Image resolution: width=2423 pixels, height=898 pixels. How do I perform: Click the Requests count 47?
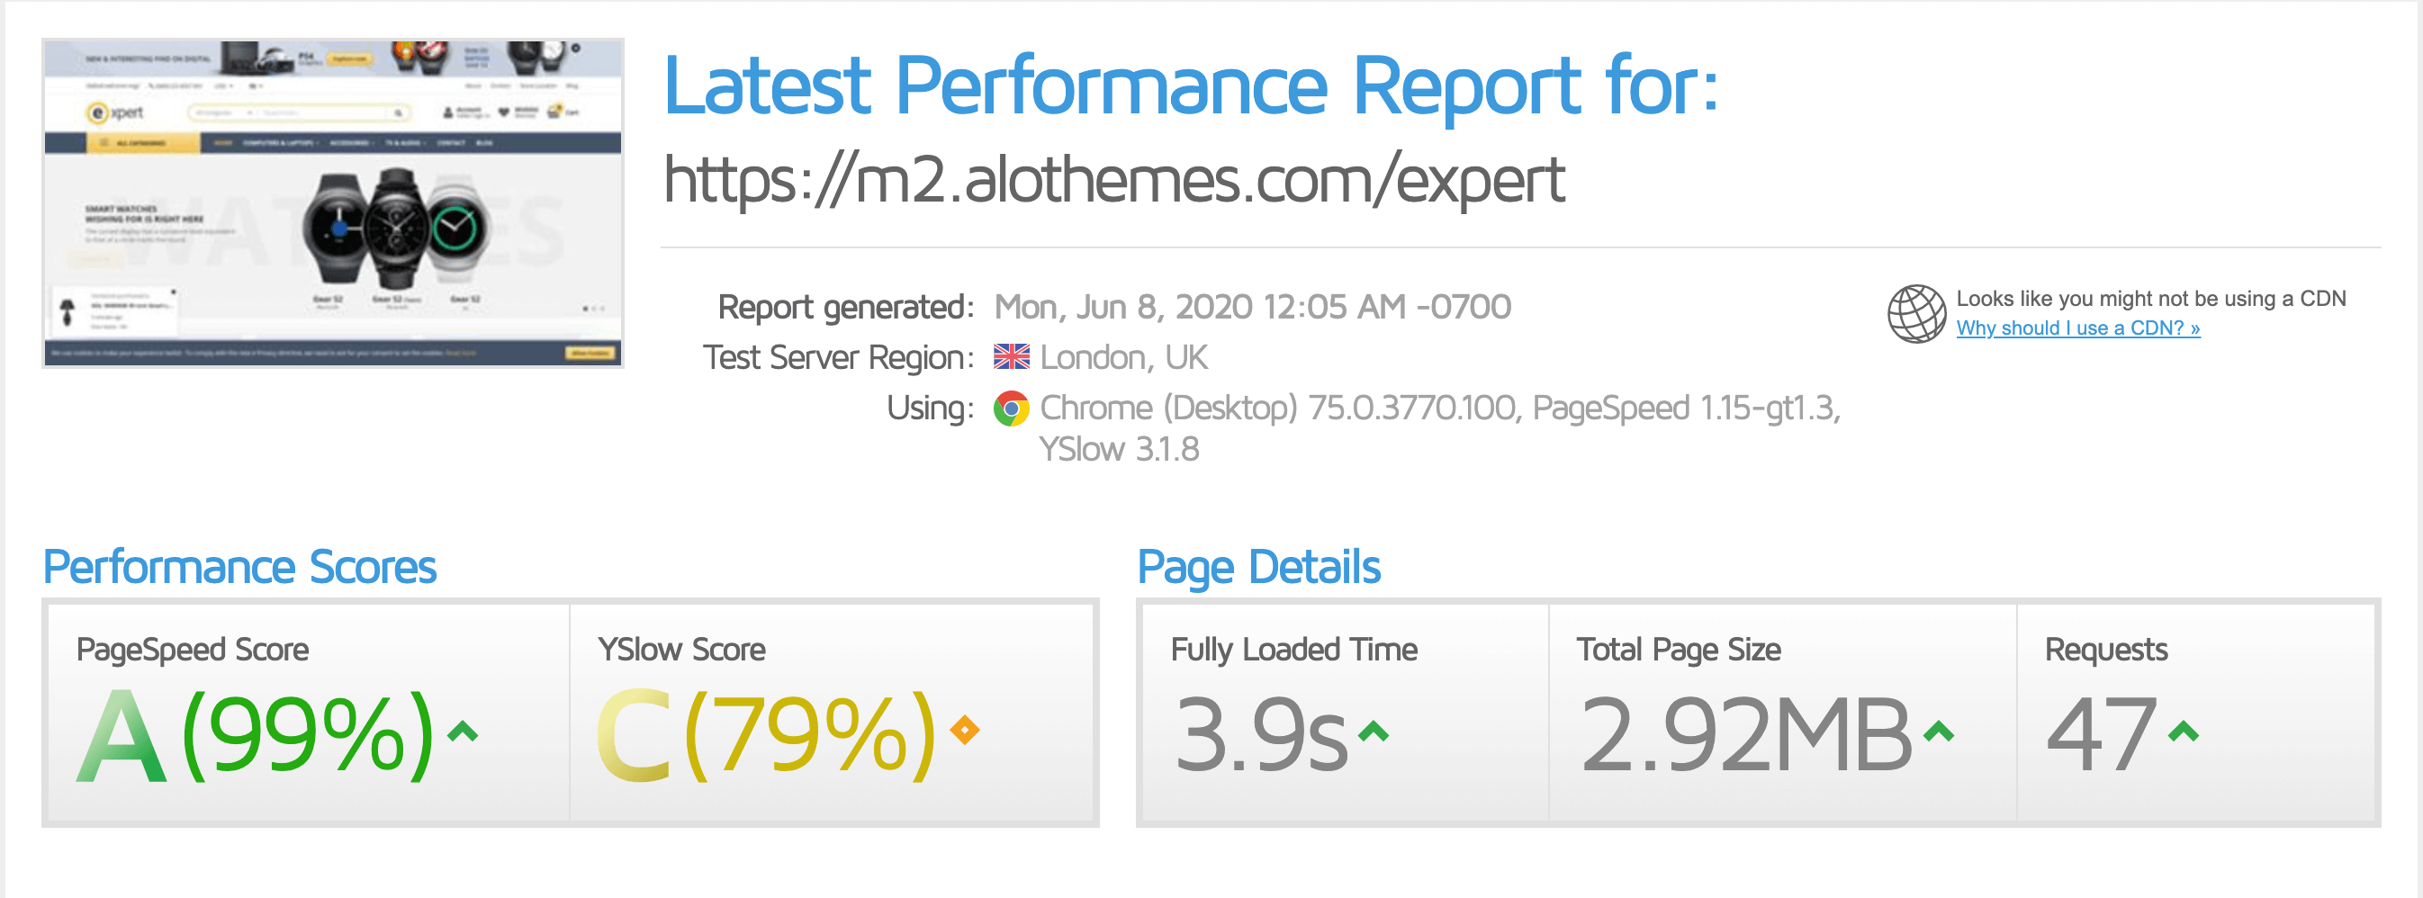(x=2102, y=734)
